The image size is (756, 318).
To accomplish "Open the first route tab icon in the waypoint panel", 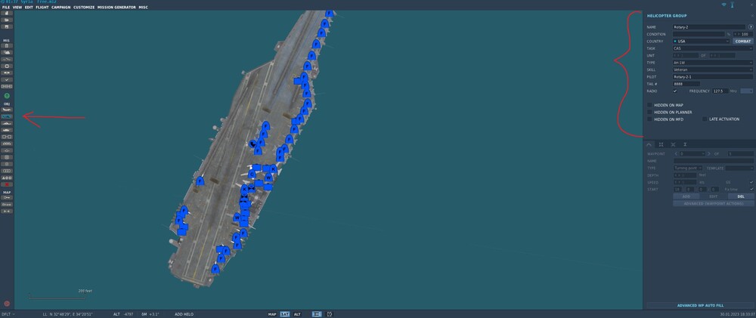I will coord(649,144).
